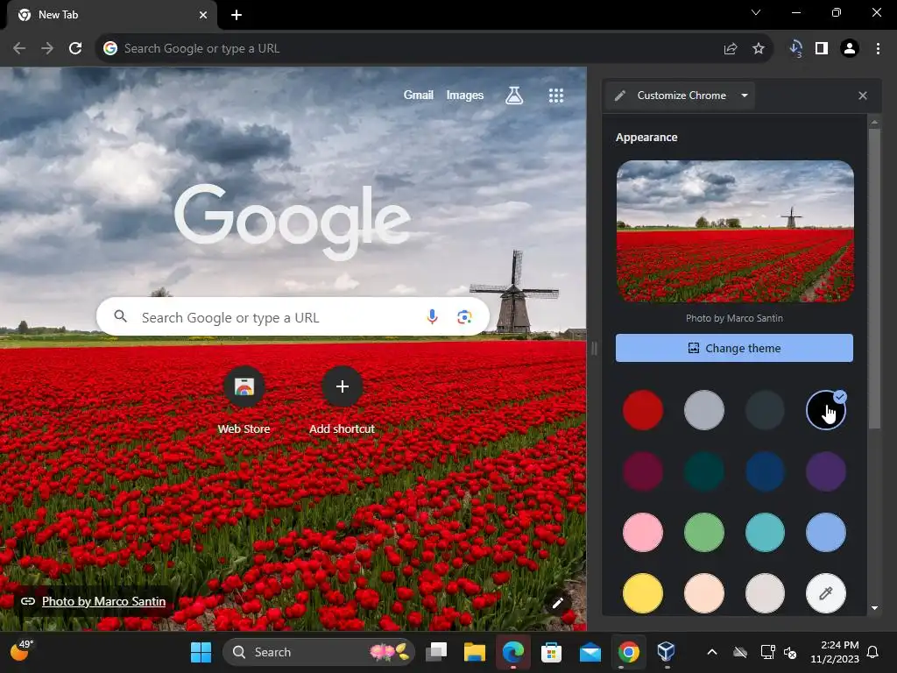Choose the light grey color swatch
Image resolution: width=897 pixels, height=673 pixels.
(x=703, y=410)
